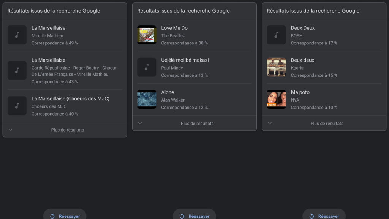Click Plus de résultats under La Marseillaise results
The image size is (389, 219).
coord(68,130)
